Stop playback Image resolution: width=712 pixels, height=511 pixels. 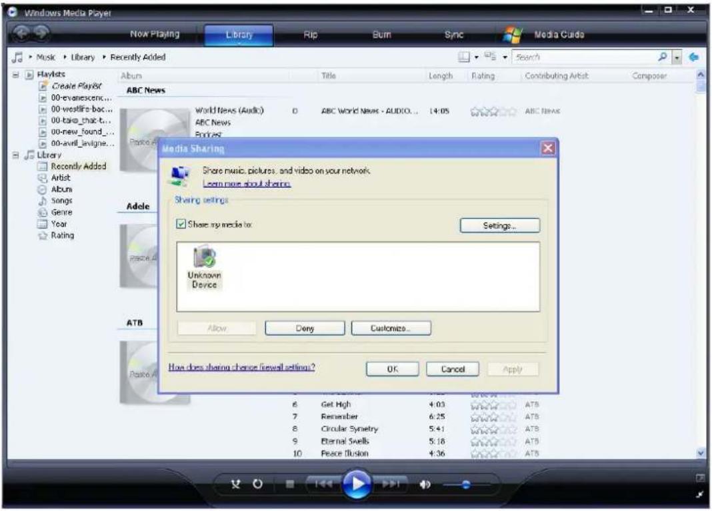click(290, 484)
